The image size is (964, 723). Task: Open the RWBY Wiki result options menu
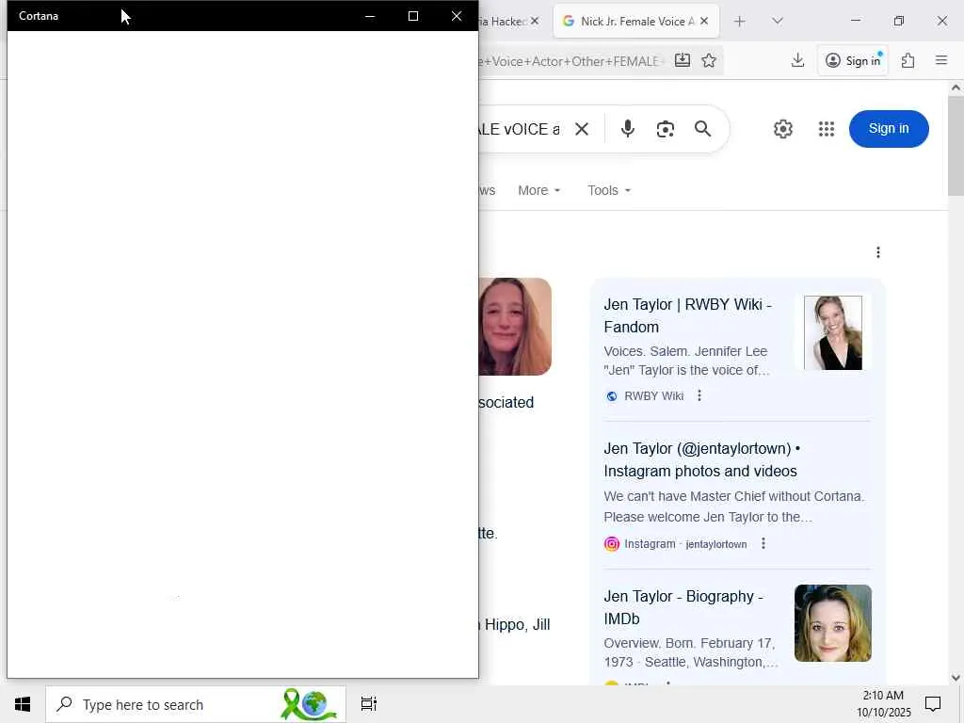pos(699,395)
